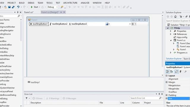Click the Save All toolbar icon
Screen dimensions: 190x107
pos(13,7)
